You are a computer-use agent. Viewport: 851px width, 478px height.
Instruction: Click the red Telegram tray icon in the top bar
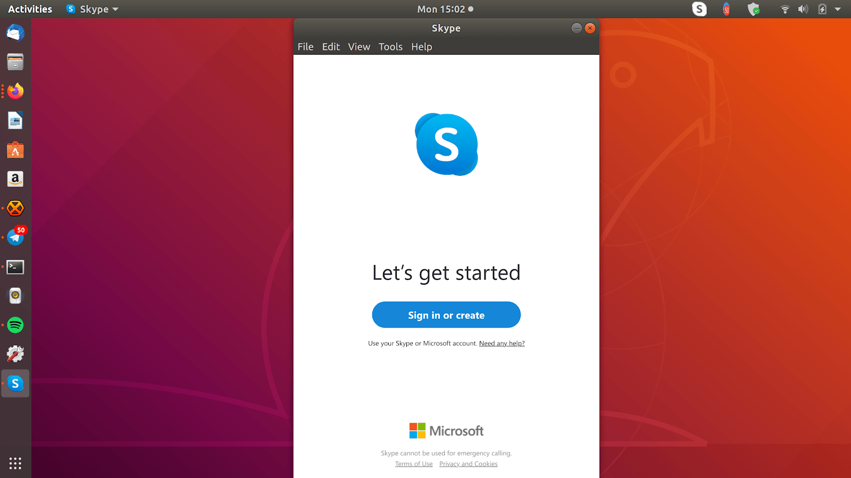[727, 9]
